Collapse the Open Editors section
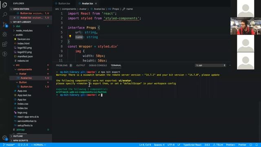The height and width of the screenshot is (147, 261). [21, 9]
